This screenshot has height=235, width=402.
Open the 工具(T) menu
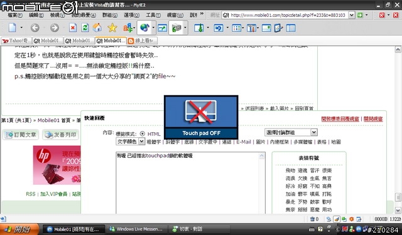point(153,15)
